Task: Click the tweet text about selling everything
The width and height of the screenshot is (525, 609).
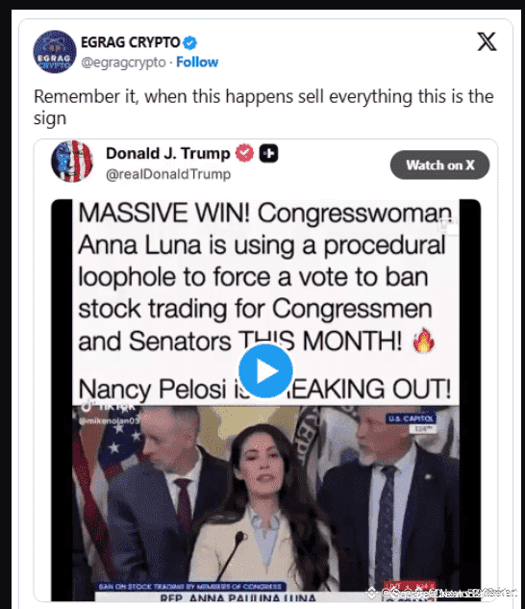Action: [263, 107]
